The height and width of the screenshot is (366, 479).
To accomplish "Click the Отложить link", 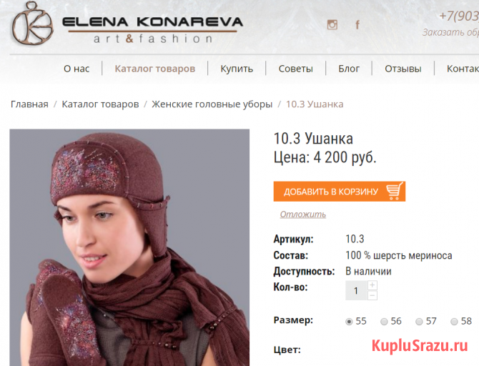I will tap(303, 214).
